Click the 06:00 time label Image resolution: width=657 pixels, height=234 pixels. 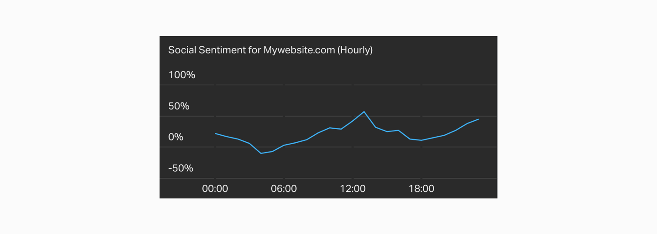284,189
